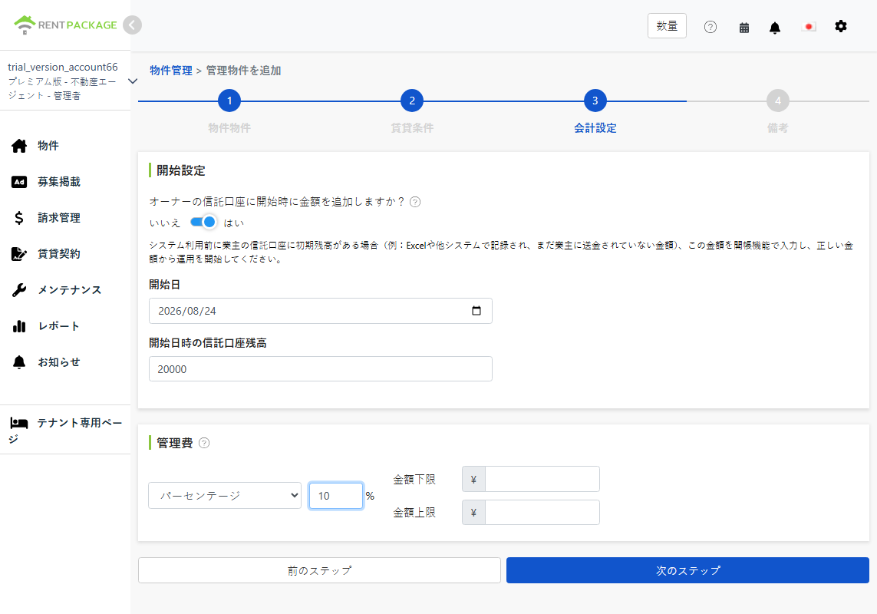Click the RENT PACKAGE logo
Screen dimensions: 877x614
pyautogui.click(x=65, y=25)
